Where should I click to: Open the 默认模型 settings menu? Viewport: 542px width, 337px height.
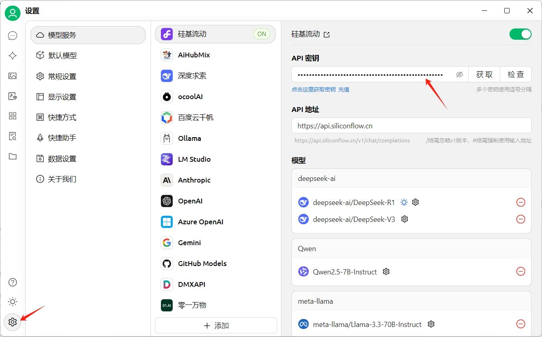88,56
